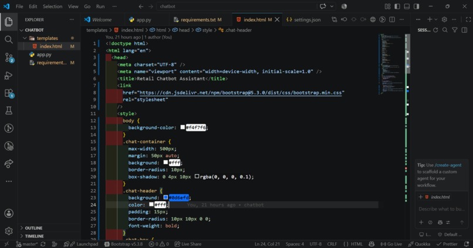This screenshot has height=248, width=473.
Task: Go to next change arrow icon
Action: [363, 19]
